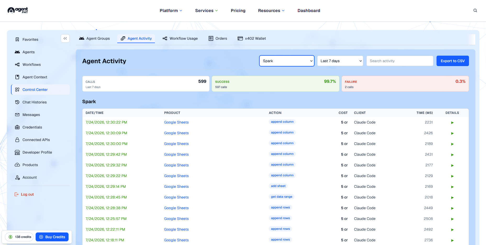Click the get data range action tag

coord(282,197)
